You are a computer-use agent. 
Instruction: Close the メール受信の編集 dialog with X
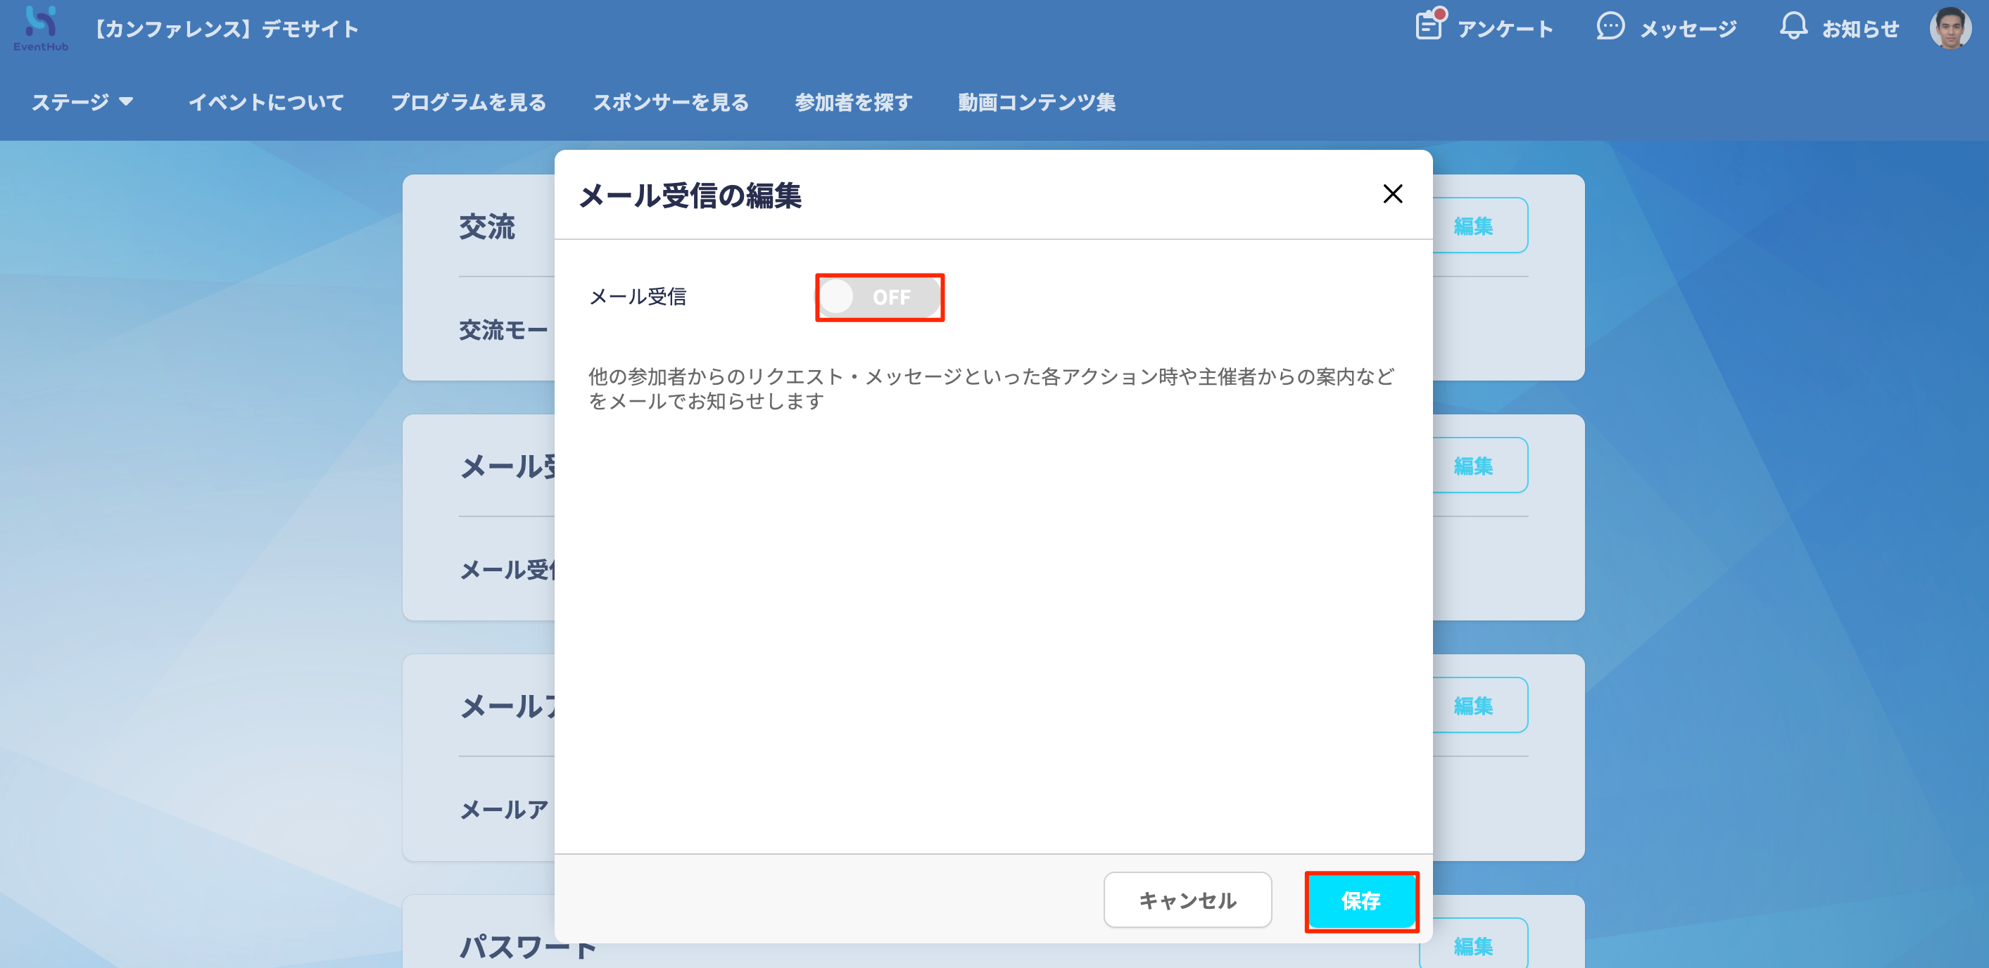1392,193
